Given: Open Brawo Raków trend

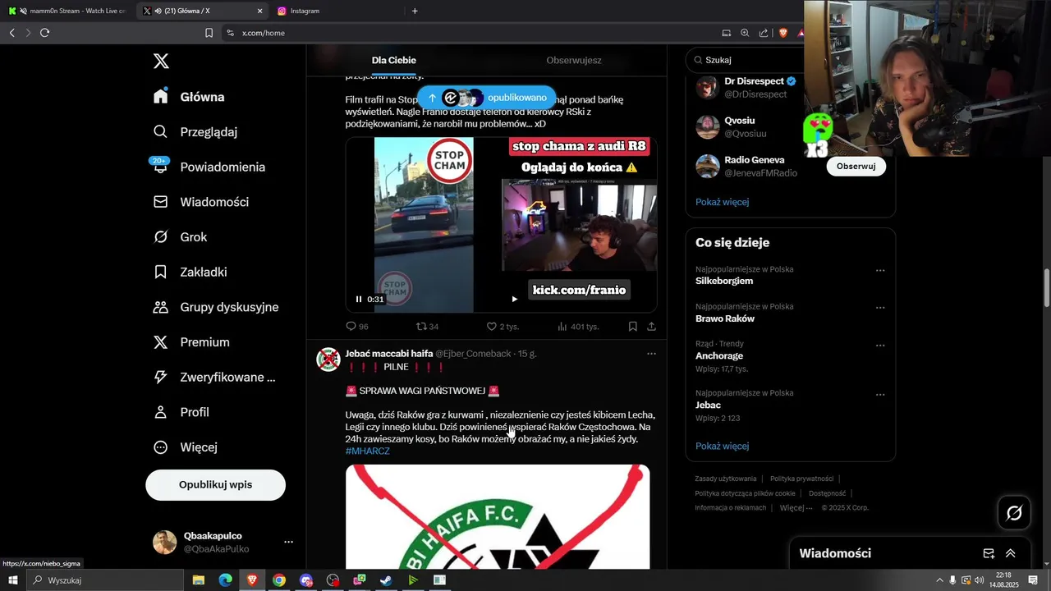Looking at the screenshot, I should point(725,318).
